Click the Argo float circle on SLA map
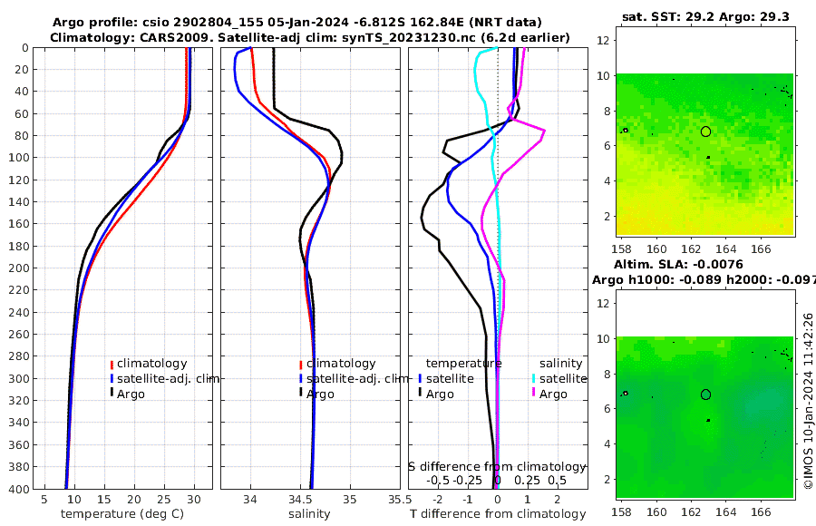816x526 pixels. 705,394
